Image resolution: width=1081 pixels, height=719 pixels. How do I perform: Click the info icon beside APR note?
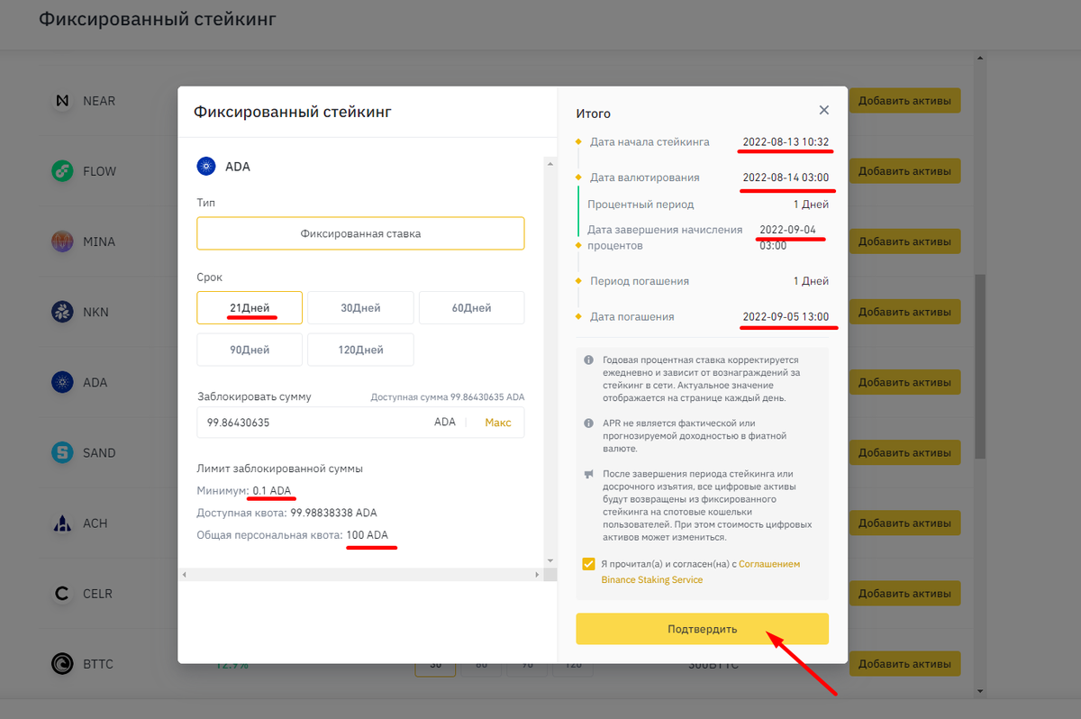pos(589,423)
